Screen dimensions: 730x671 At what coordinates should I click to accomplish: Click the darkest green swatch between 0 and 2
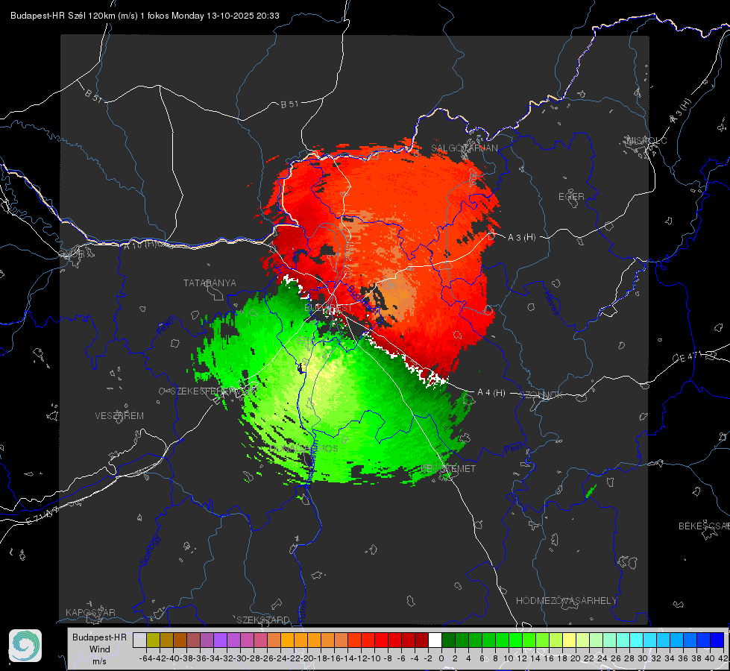pos(448,640)
